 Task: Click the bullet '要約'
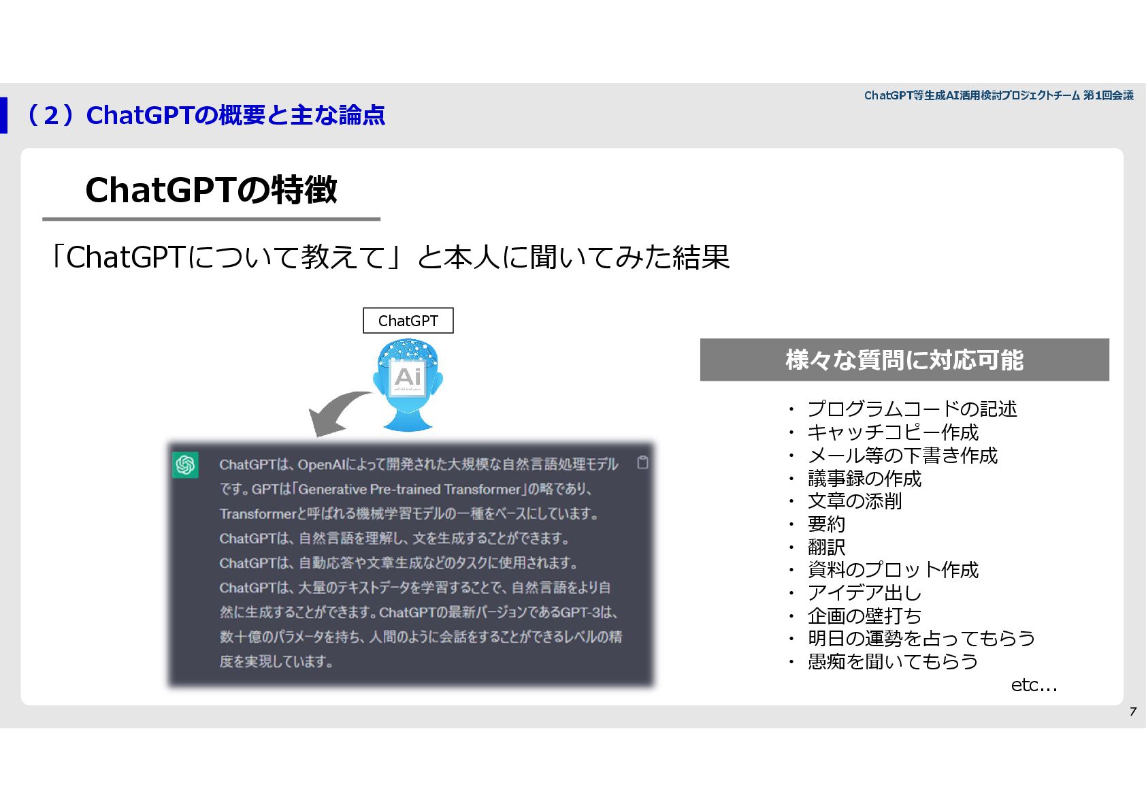tap(826, 524)
